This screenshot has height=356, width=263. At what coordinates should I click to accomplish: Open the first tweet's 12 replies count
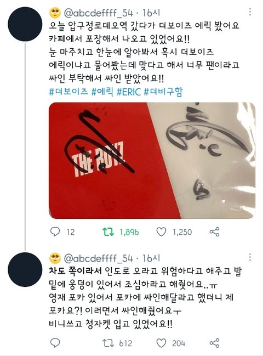pyautogui.click(x=71, y=232)
